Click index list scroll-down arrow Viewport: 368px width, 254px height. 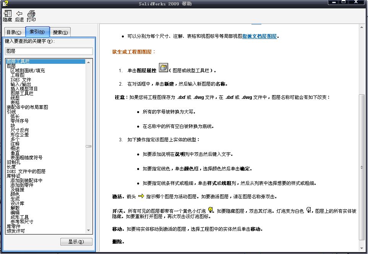coord(89,230)
